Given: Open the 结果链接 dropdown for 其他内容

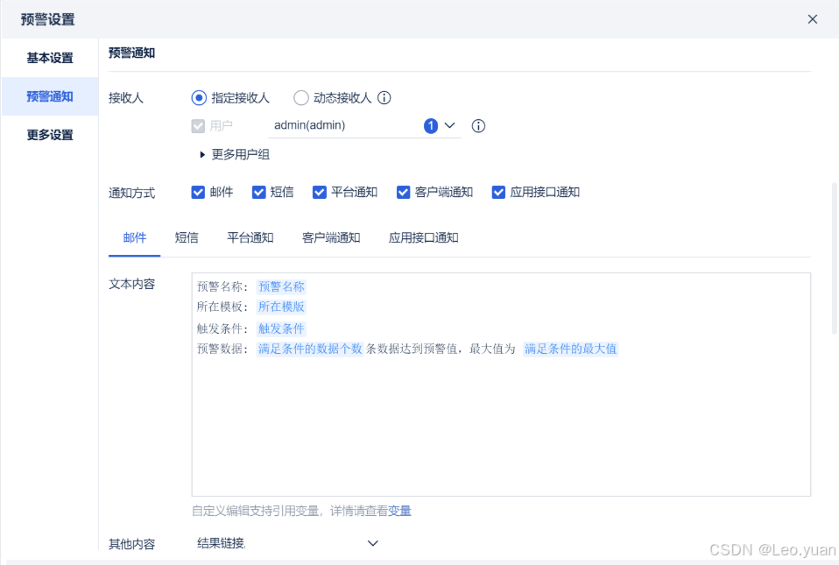Looking at the screenshot, I should (x=288, y=543).
